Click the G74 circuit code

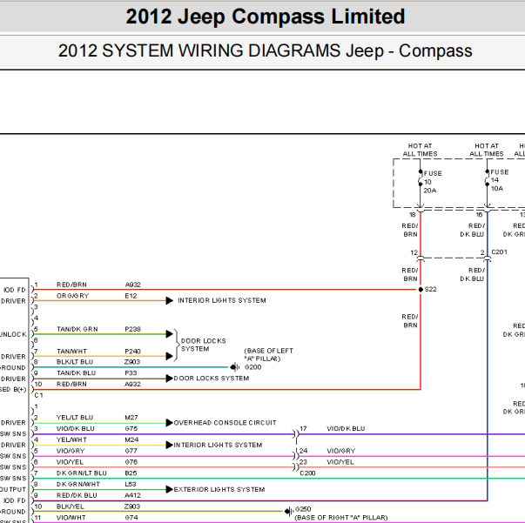131,518
